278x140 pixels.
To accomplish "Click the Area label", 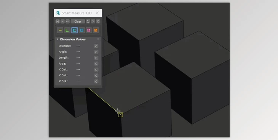I will [62, 64].
